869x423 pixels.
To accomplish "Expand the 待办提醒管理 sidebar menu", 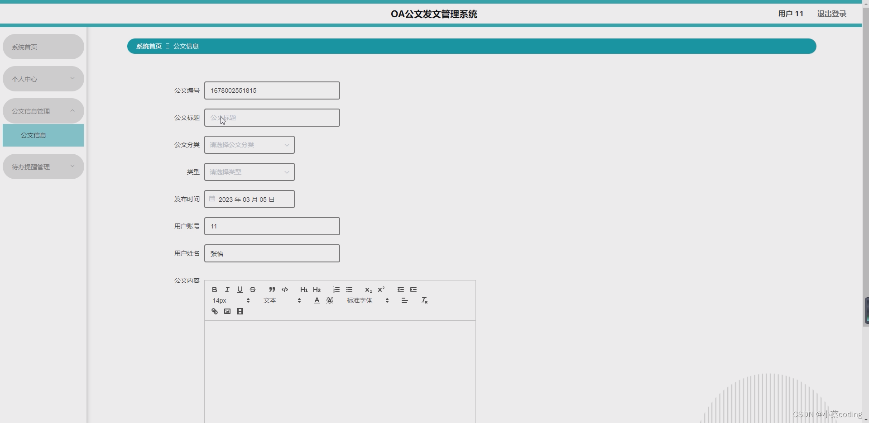I will tap(43, 166).
